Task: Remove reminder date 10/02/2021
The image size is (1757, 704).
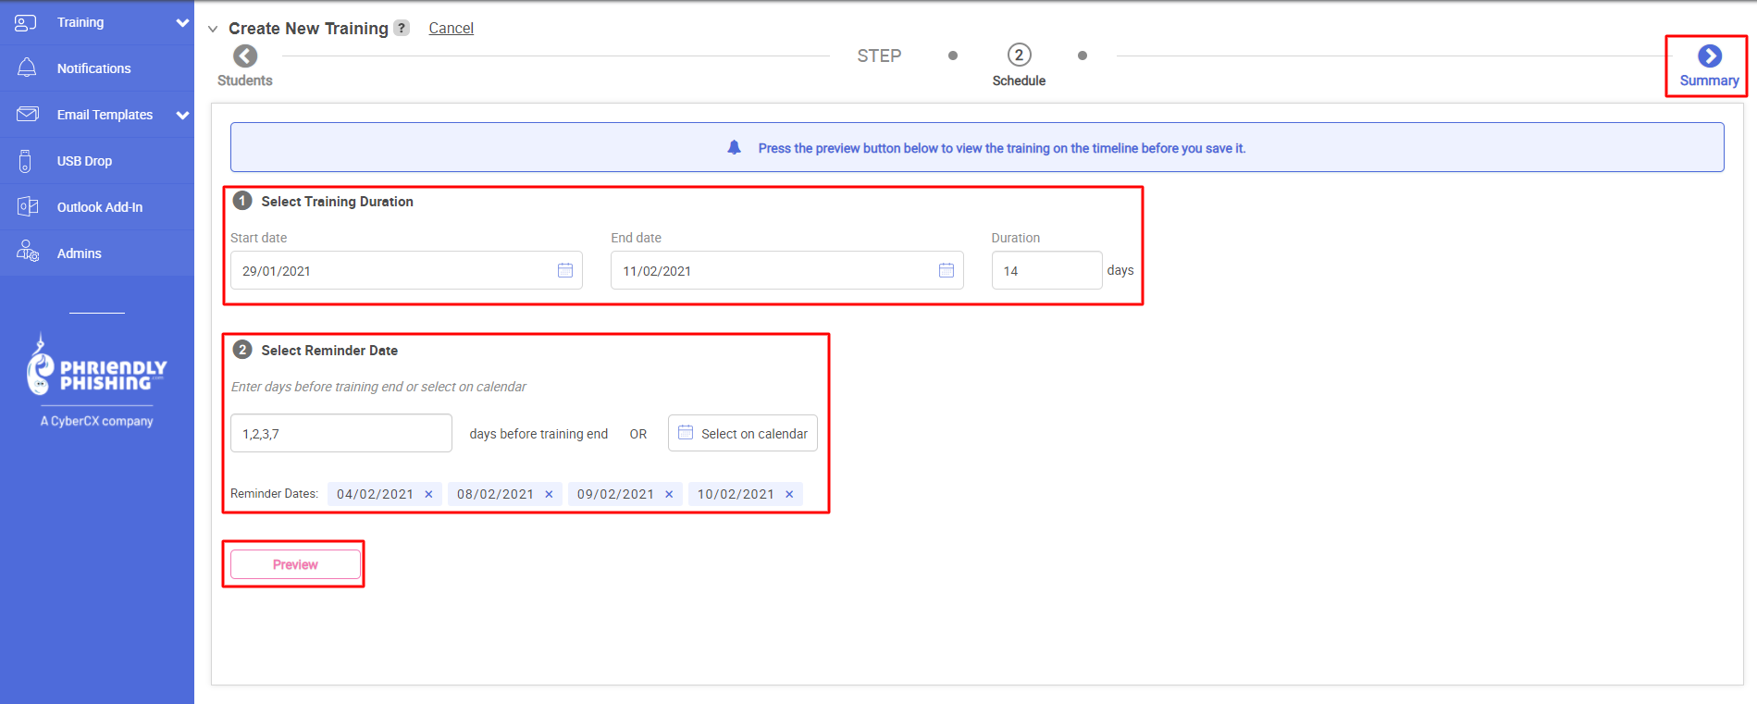Action: coord(789,494)
